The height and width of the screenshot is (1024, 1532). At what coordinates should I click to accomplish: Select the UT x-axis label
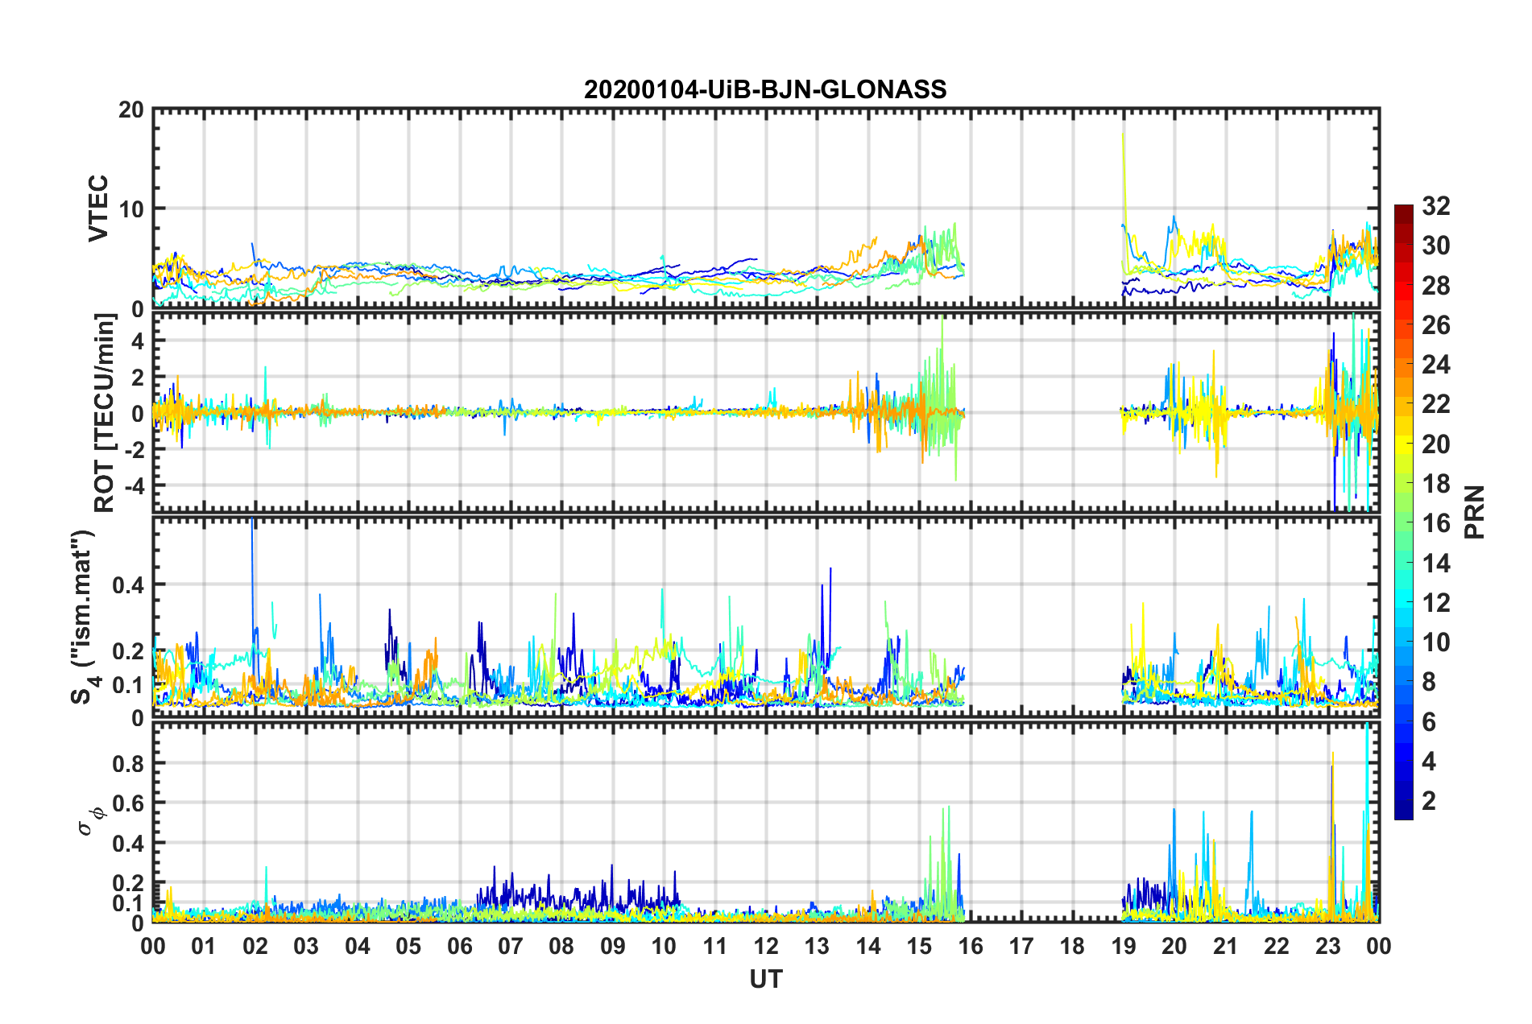click(x=766, y=978)
